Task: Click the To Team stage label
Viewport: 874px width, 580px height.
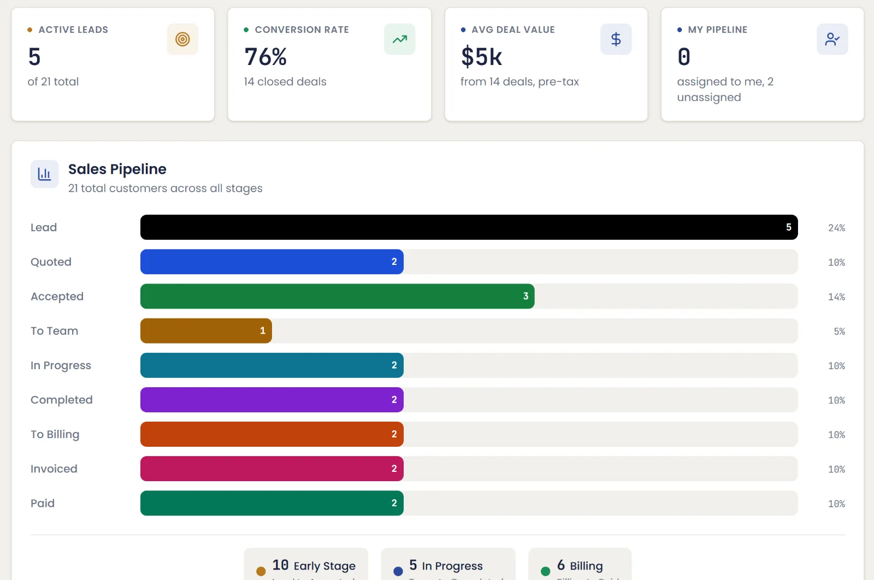Action: (x=54, y=331)
